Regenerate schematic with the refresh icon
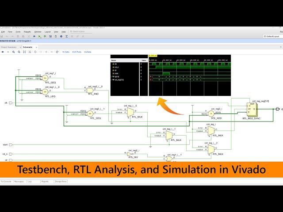 tap(57, 52)
